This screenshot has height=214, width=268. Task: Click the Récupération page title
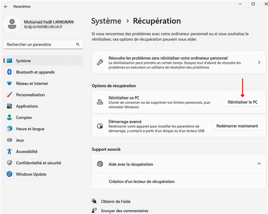click(x=157, y=21)
